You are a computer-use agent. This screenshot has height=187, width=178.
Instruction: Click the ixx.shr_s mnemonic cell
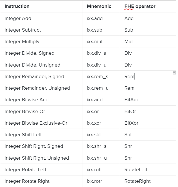tap(96, 146)
